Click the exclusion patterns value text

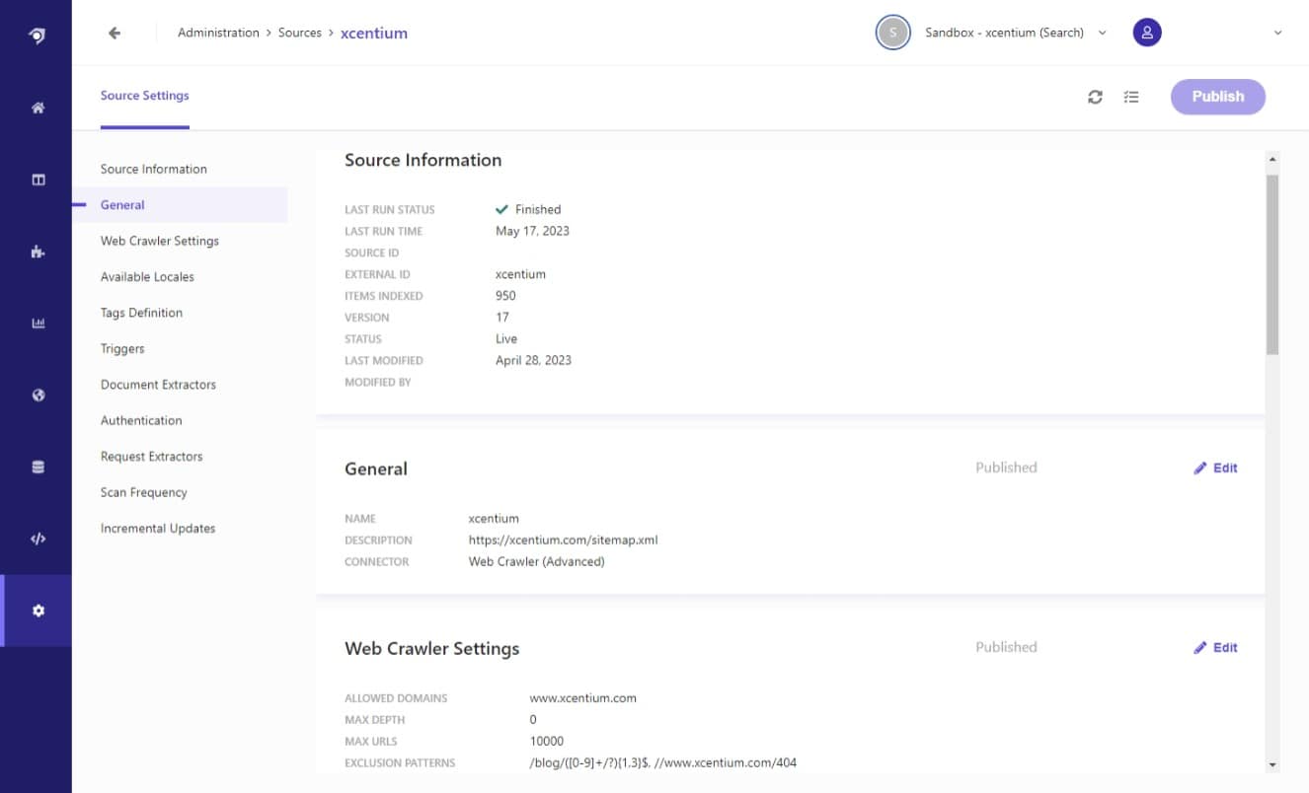(662, 763)
